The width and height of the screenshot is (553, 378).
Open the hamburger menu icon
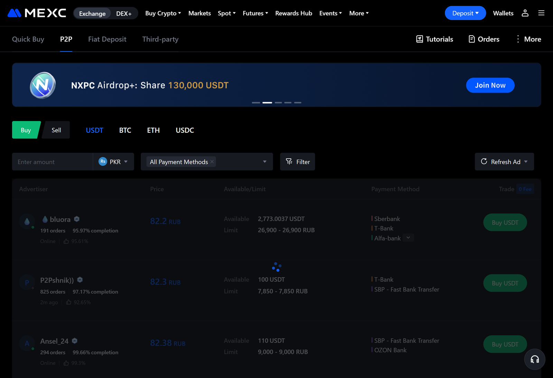pos(541,13)
